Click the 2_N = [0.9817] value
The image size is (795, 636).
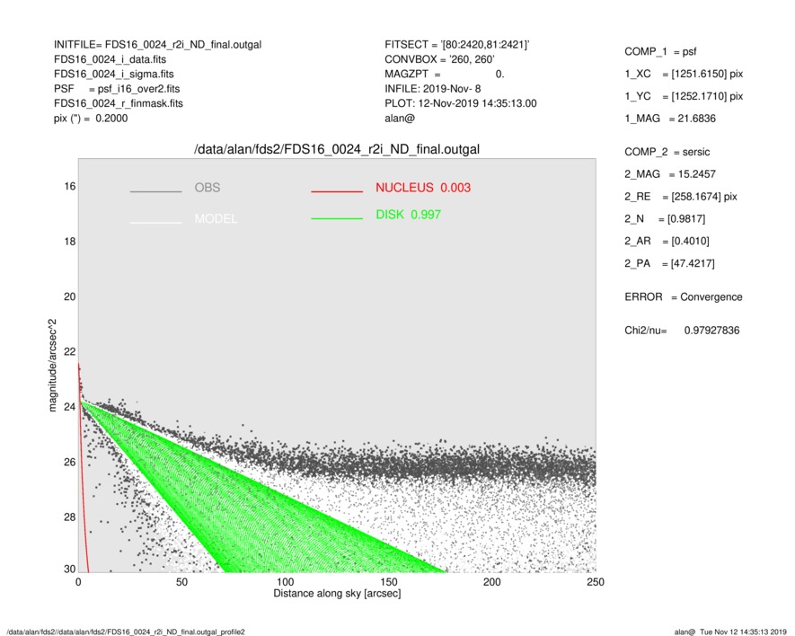(x=665, y=219)
